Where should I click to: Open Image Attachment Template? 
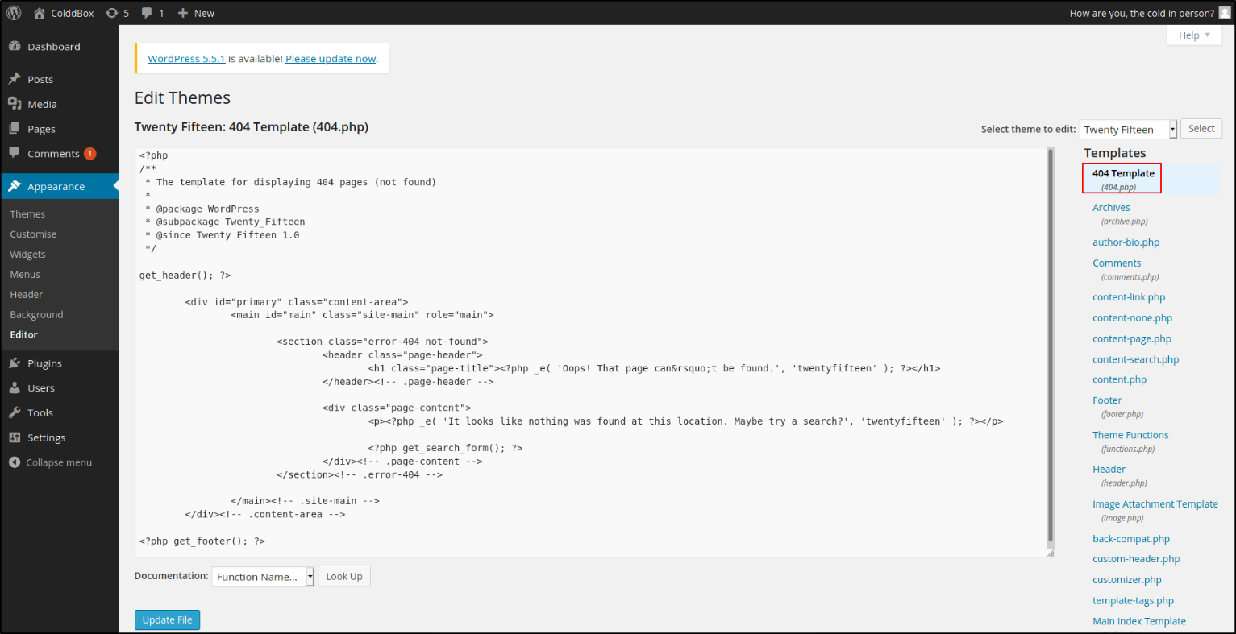click(x=1155, y=504)
